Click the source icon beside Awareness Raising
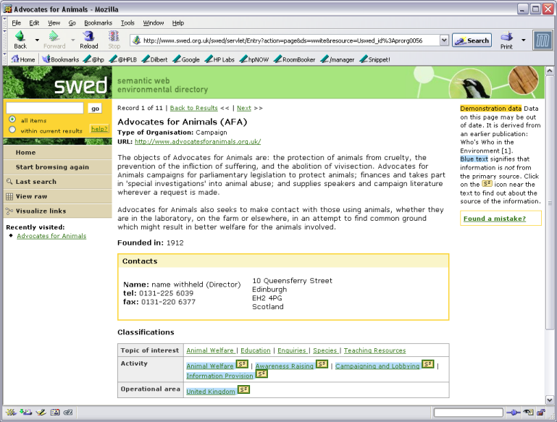The height and width of the screenshot is (422, 557). pos(322,365)
